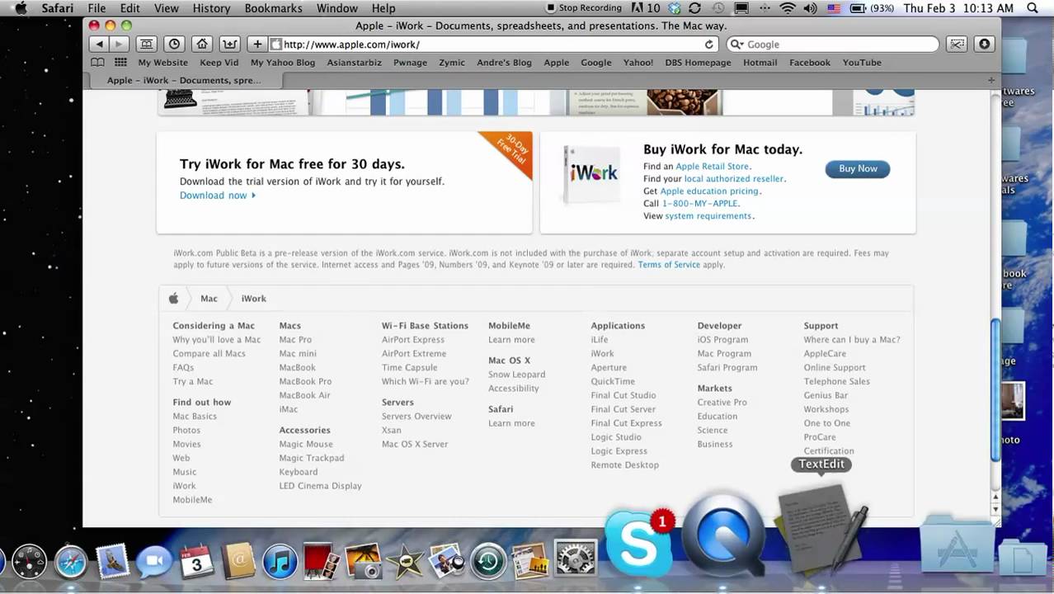The height and width of the screenshot is (594, 1054).
Task: Click the Safari Program developer link
Action: (727, 368)
